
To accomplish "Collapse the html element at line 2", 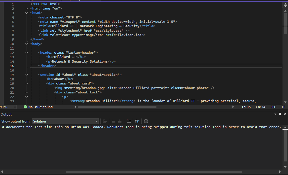I will [26, 8].
